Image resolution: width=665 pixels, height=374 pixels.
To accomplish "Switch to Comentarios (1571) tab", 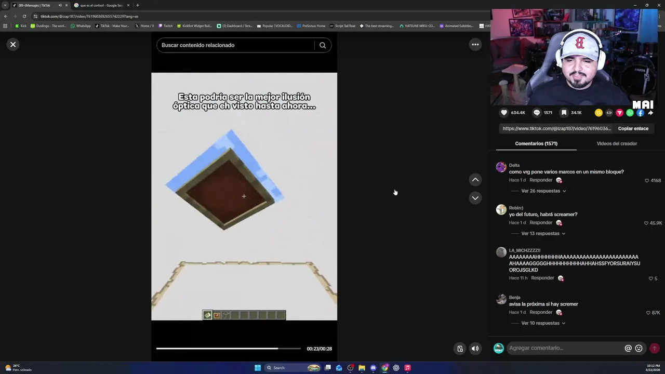I will pos(536,143).
